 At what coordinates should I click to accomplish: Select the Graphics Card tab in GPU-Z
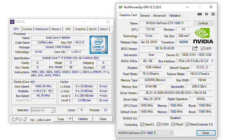[128, 15]
